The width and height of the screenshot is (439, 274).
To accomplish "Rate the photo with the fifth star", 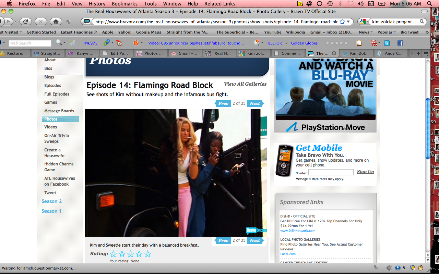I will pos(148,254).
